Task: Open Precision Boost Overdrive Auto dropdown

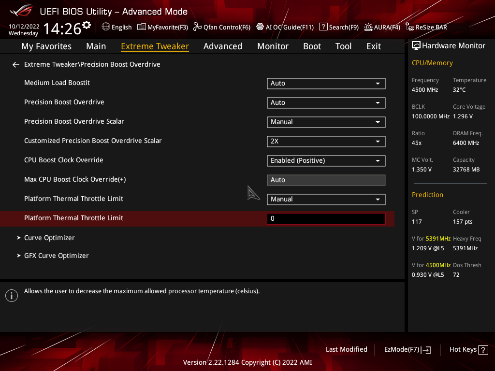Action: click(x=326, y=102)
